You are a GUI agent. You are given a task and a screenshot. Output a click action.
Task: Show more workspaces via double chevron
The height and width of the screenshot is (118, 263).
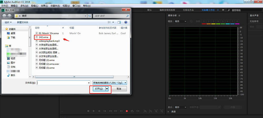click(x=223, y=10)
